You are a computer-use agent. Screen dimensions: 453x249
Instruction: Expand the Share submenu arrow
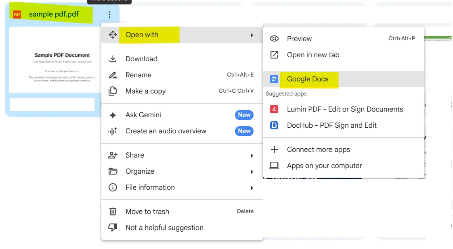click(252, 156)
